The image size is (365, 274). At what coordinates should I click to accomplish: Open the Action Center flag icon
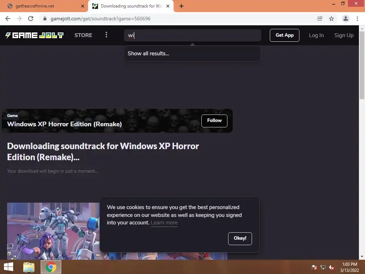[314, 267]
